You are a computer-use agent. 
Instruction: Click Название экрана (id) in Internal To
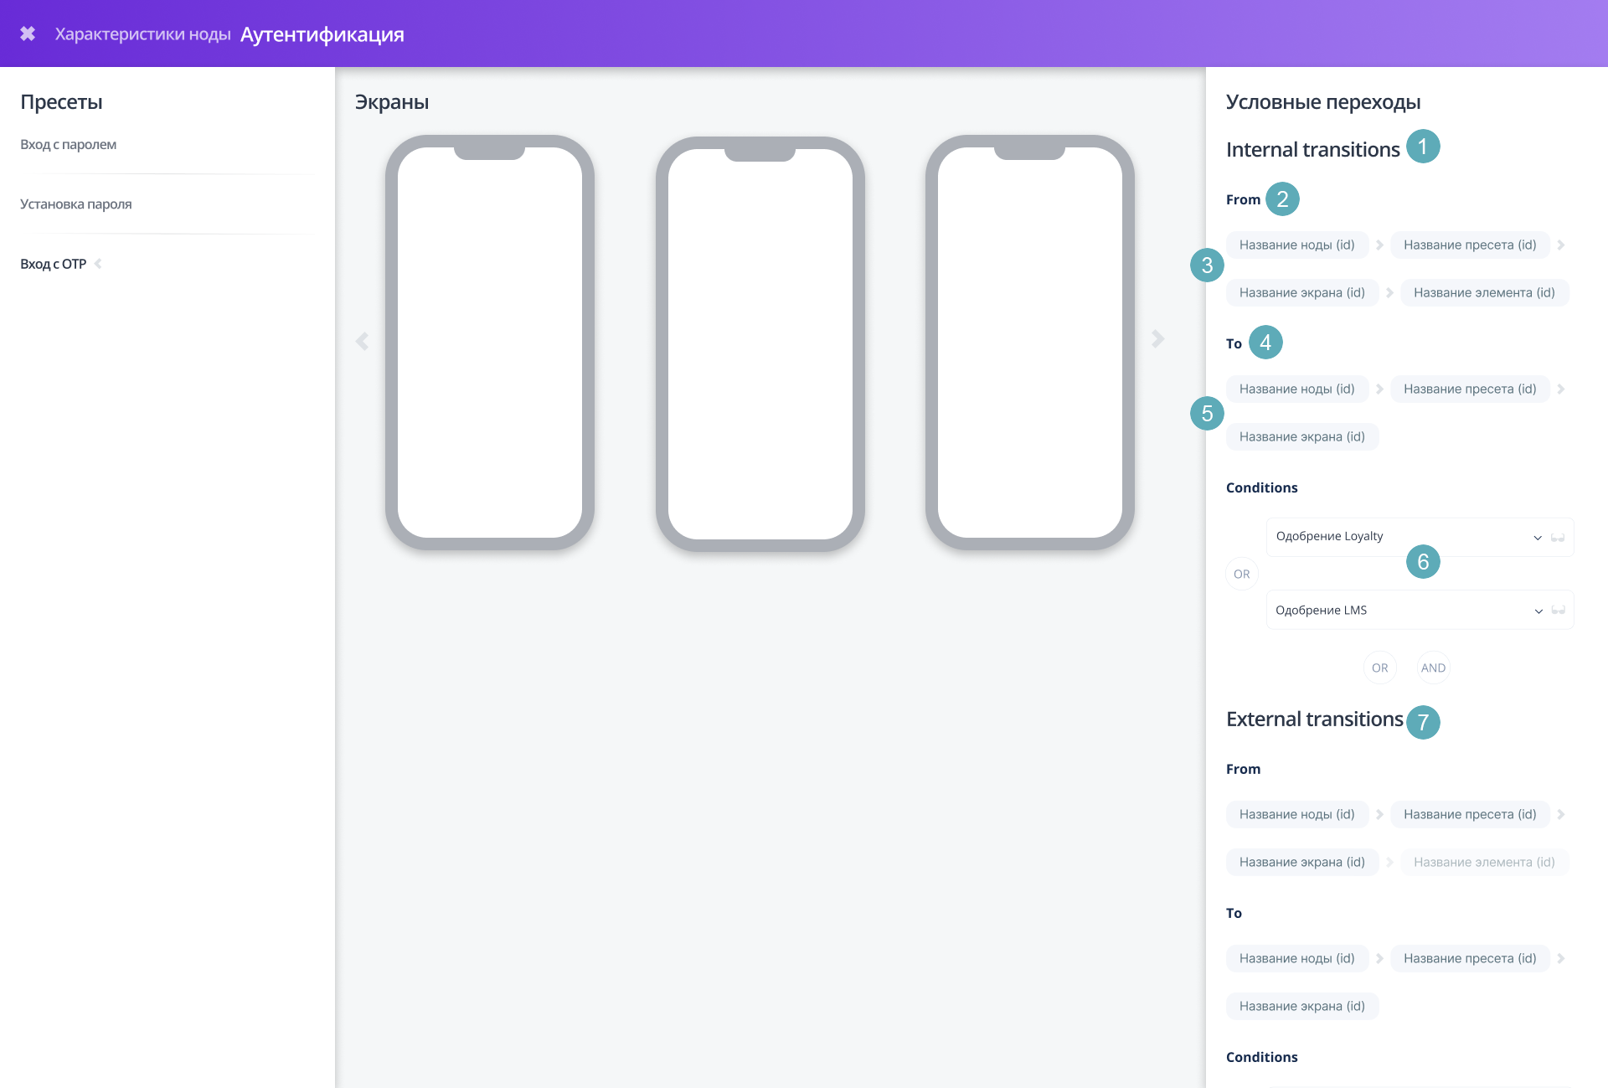1302,437
